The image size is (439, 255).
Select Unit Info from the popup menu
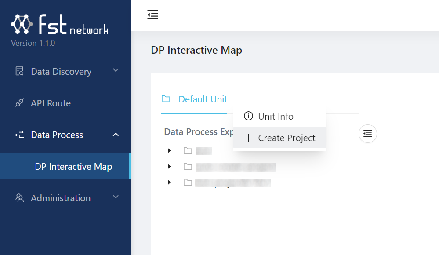click(276, 117)
